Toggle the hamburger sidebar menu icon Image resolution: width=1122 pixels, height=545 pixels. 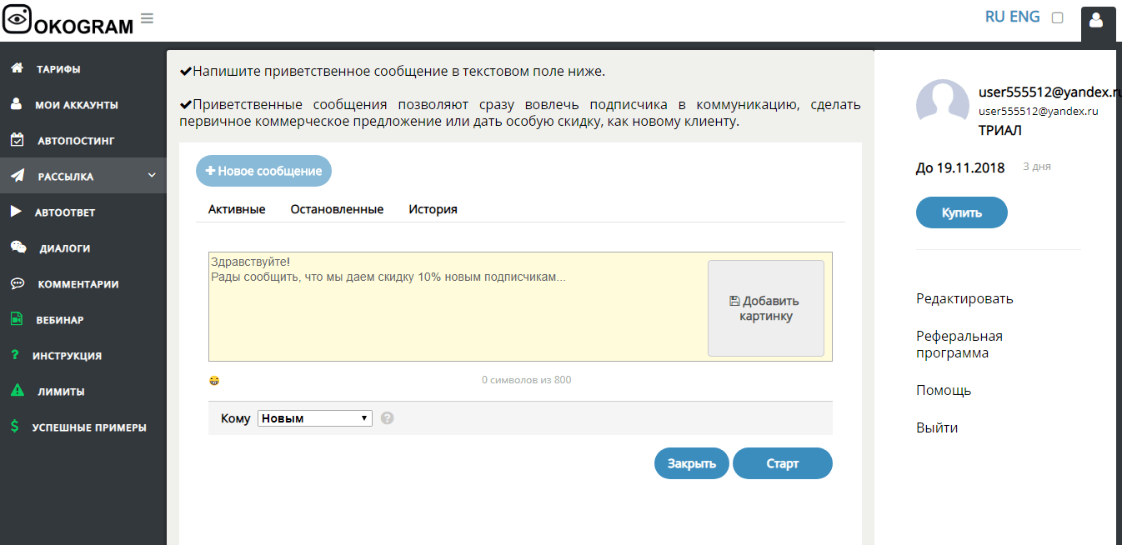pos(147,18)
